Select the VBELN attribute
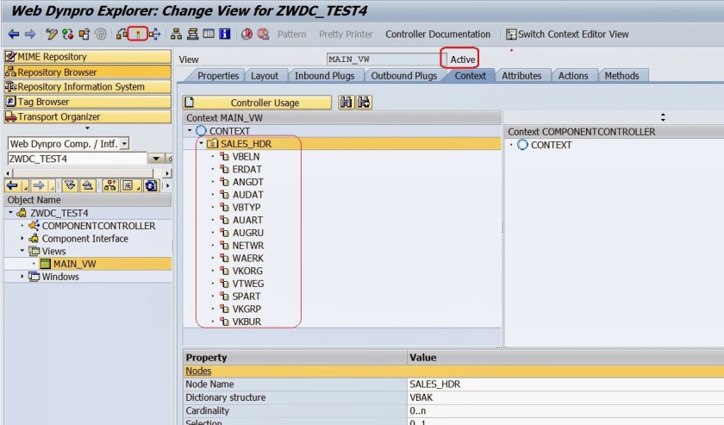This screenshot has height=425, width=724. coord(246,157)
